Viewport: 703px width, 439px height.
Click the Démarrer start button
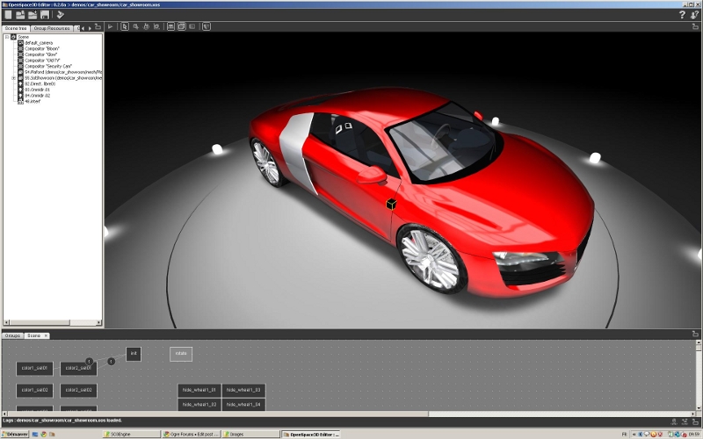coord(14,434)
